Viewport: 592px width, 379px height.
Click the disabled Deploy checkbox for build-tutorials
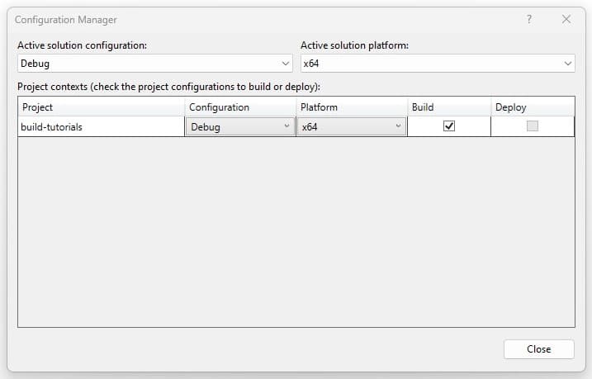tap(533, 126)
